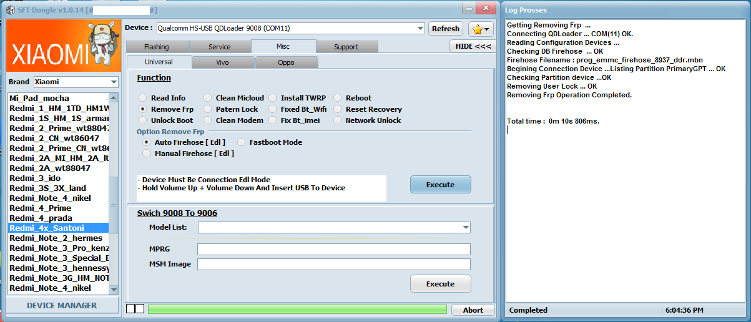Image resolution: width=751 pixels, height=322 pixels.
Task: Select the Oppo sub-tab
Action: (287, 62)
